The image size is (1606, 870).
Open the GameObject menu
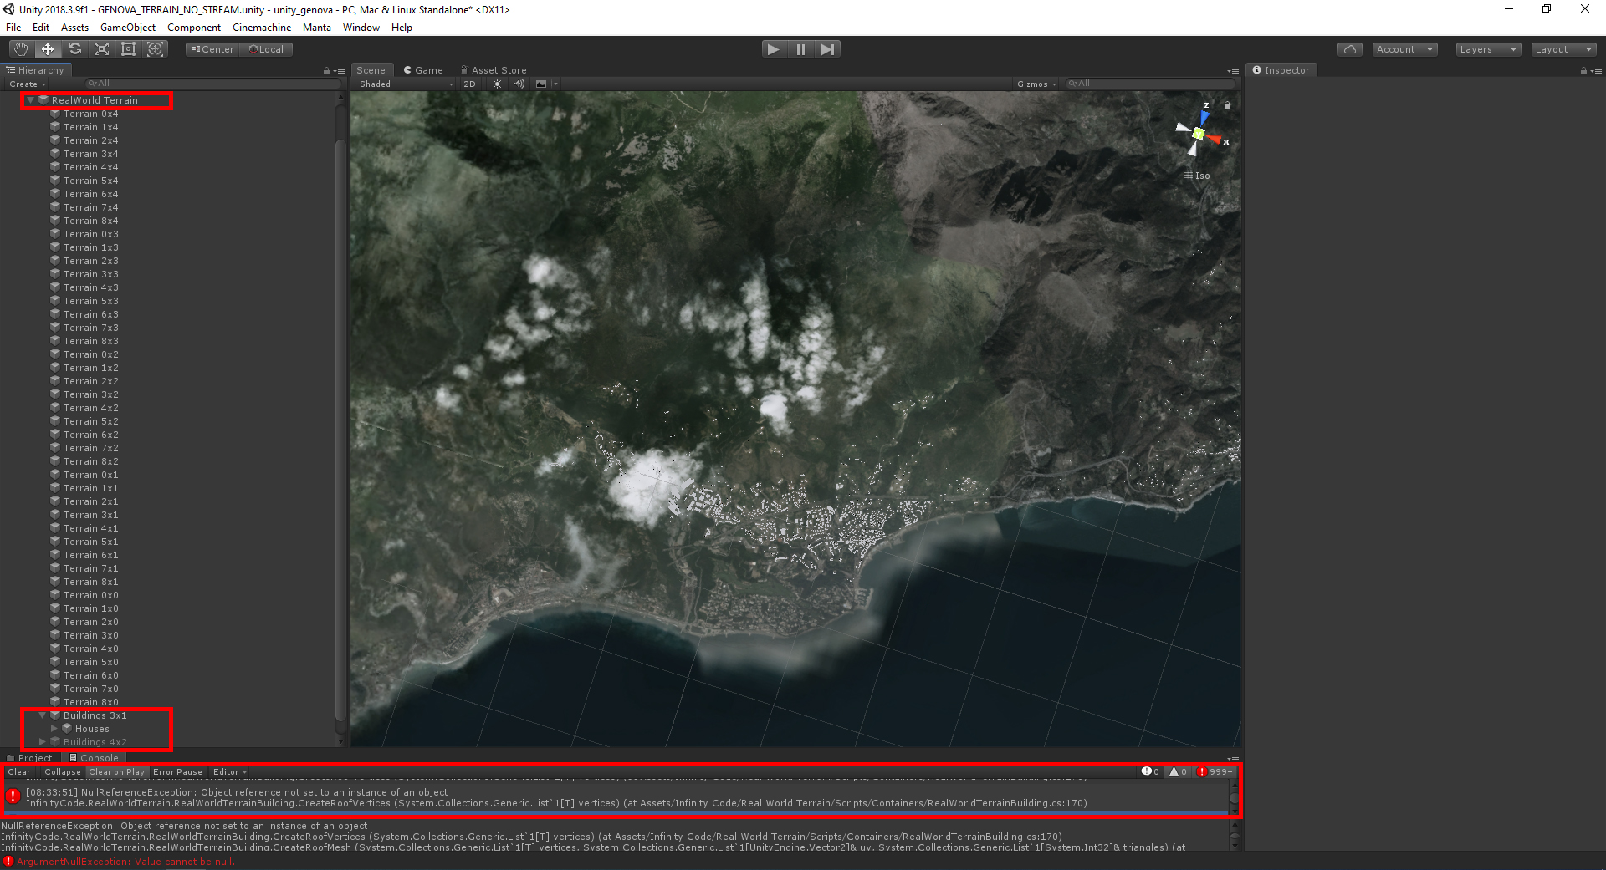pyautogui.click(x=128, y=28)
